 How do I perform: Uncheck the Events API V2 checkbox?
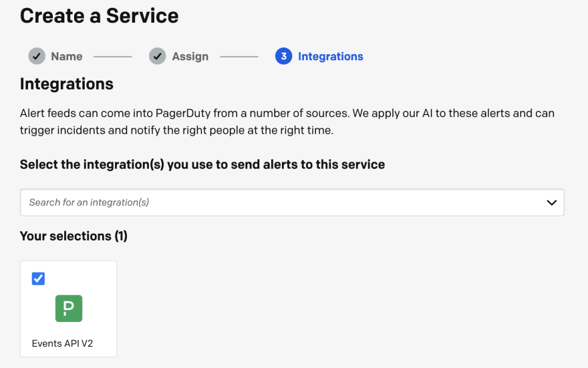[x=38, y=279]
